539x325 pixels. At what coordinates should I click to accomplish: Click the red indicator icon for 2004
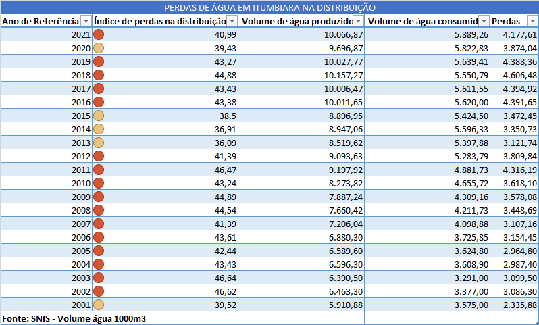[x=99, y=264]
